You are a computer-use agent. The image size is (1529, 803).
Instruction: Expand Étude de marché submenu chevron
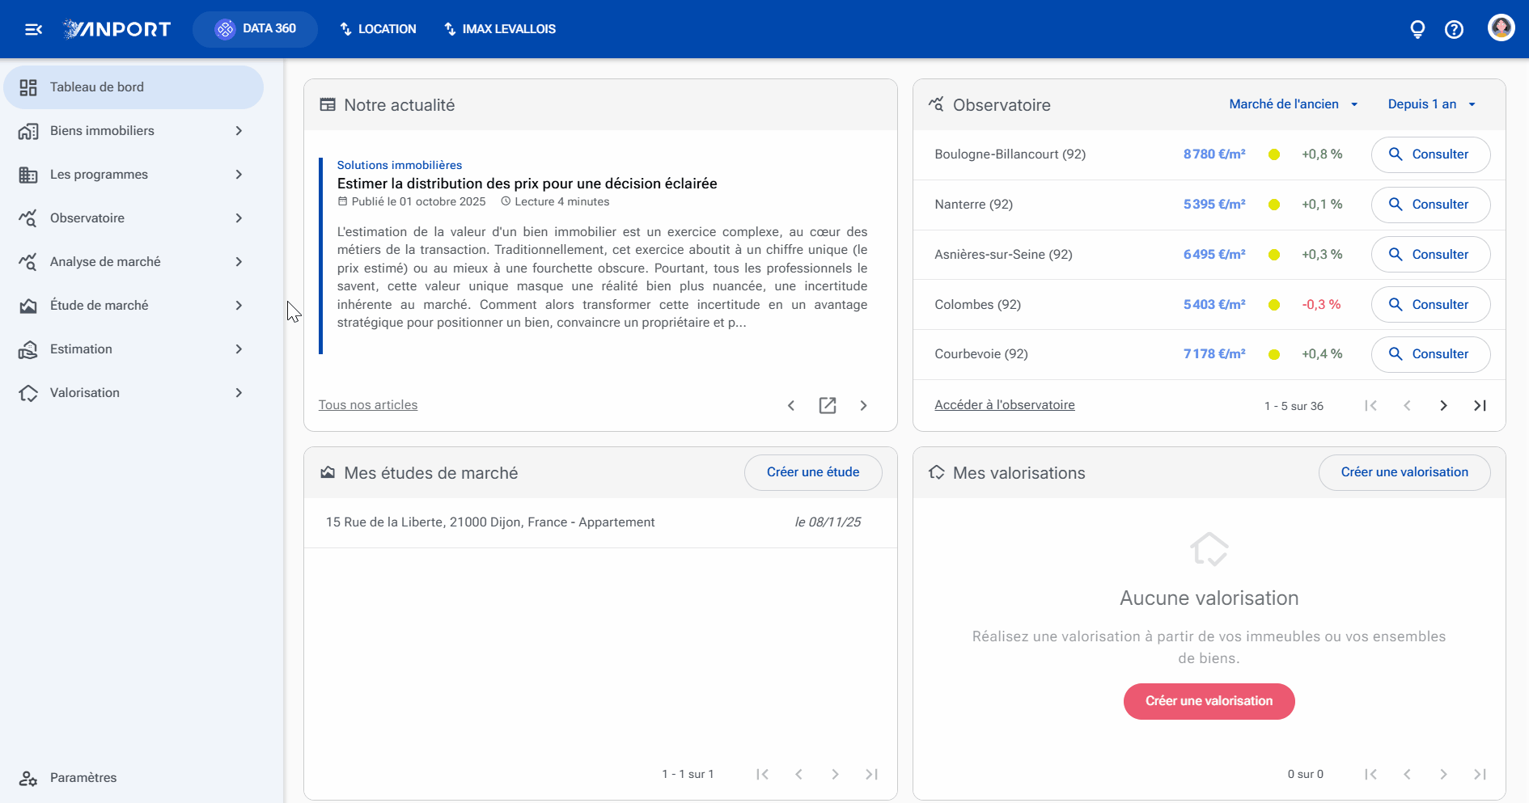[x=239, y=306]
